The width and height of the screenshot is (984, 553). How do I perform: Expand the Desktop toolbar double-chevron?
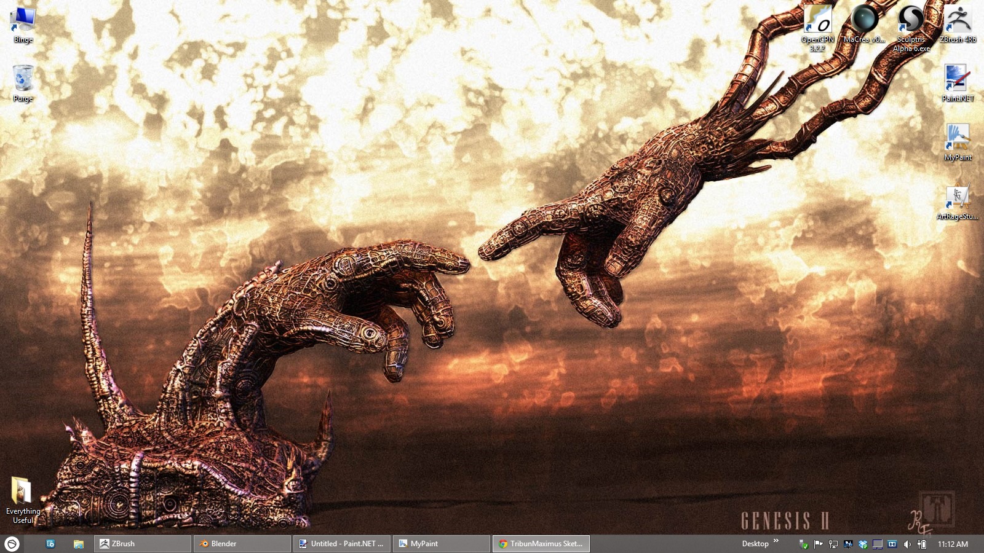coord(776,541)
